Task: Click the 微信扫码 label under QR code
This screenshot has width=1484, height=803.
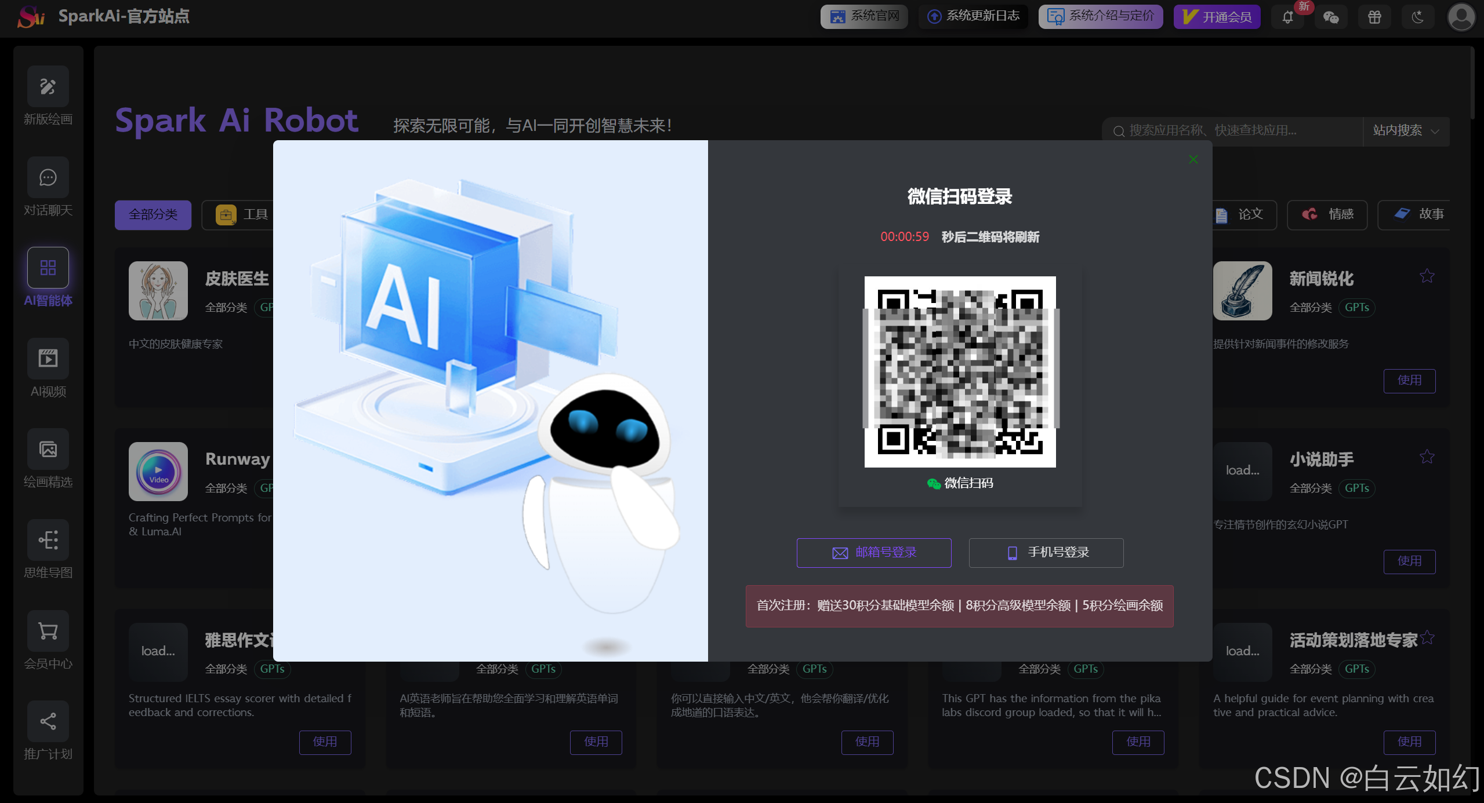Action: (x=960, y=483)
